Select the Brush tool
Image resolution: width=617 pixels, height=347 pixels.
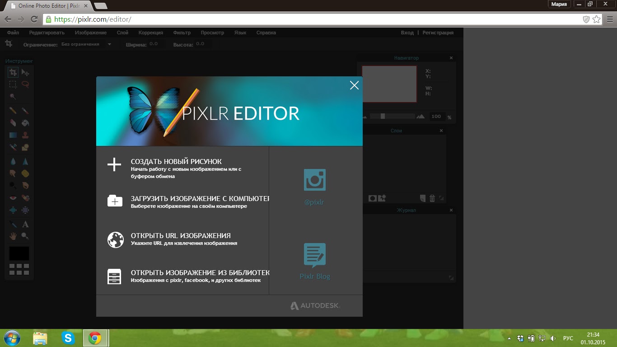coord(25,111)
